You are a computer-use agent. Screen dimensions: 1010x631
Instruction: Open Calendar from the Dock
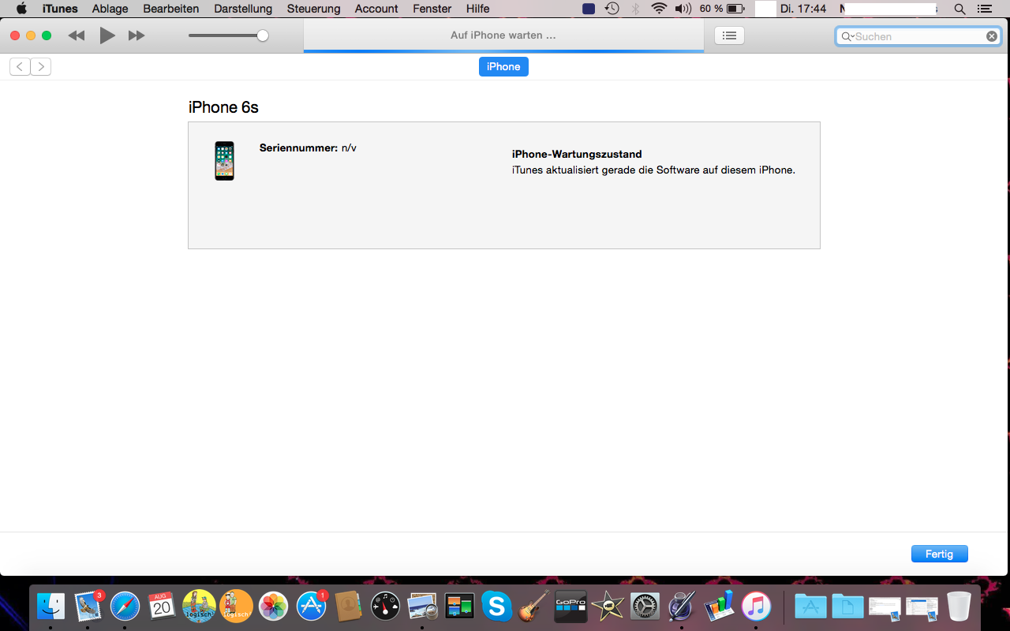pyautogui.click(x=163, y=606)
